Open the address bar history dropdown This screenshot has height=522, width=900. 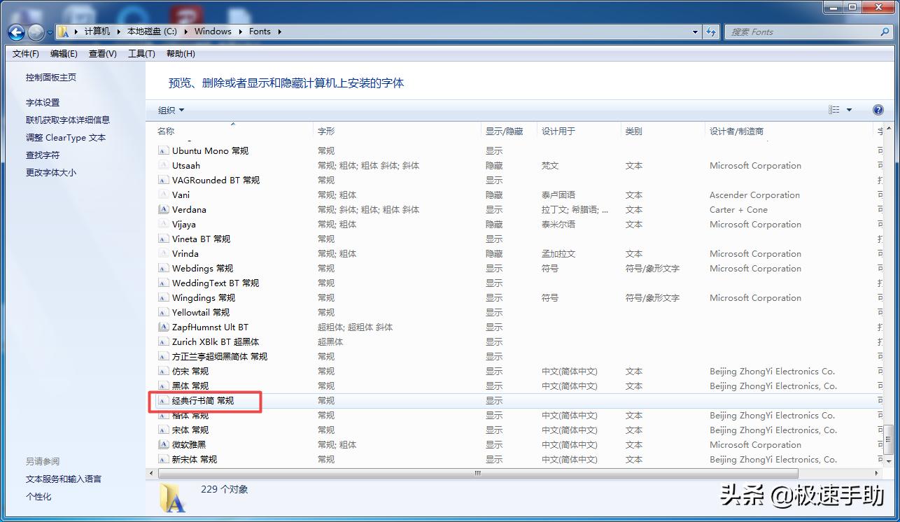click(x=694, y=31)
